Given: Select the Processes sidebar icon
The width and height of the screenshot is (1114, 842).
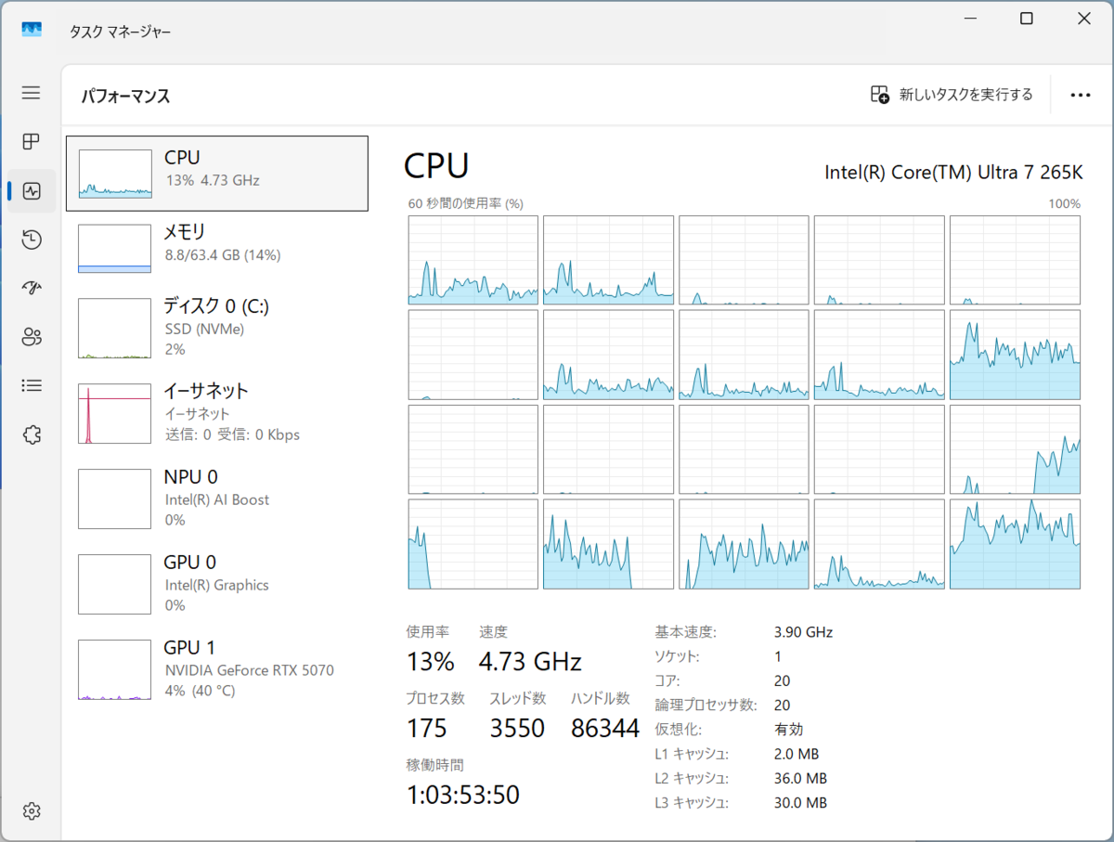Looking at the screenshot, I should [31, 141].
